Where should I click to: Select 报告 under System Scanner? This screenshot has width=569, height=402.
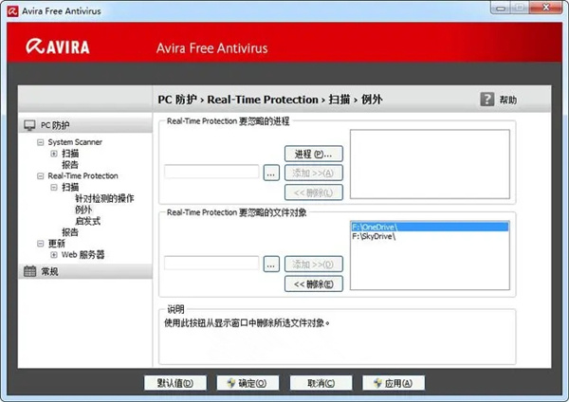pyautogui.click(x=70, y=165)
